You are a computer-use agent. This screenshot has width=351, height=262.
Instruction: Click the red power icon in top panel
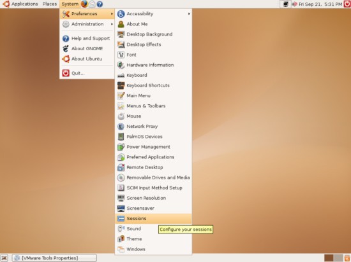click(347, 4)
